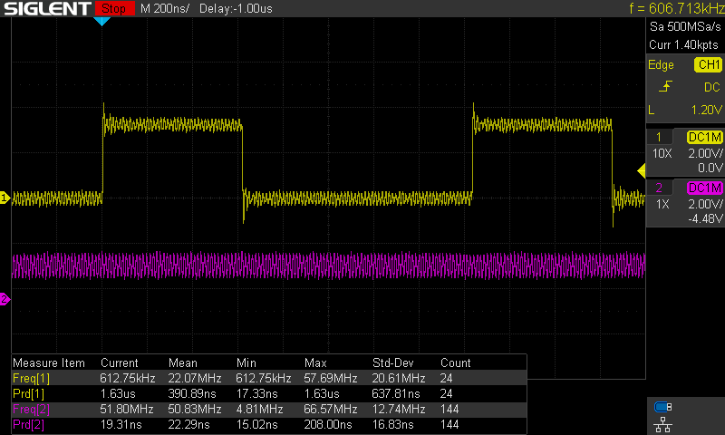The image size is (725, 435).
Task: Click the Delay:-1.00us readout
Action: coord(236,8)
